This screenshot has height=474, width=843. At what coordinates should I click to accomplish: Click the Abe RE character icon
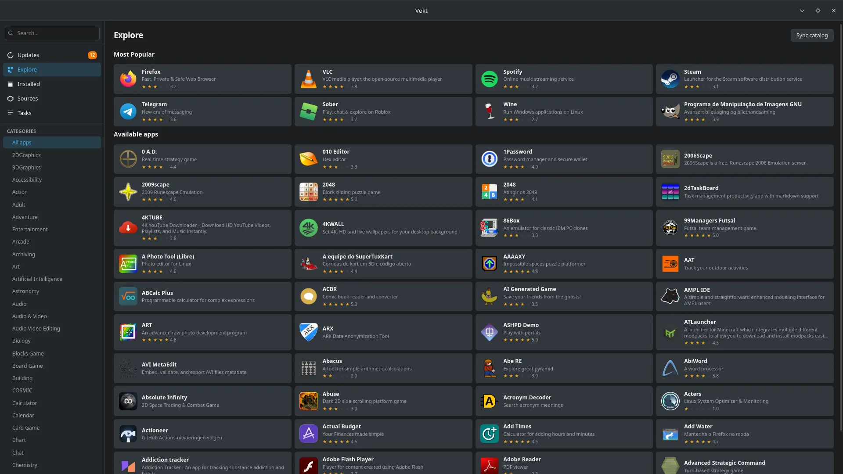click(489, 368)
